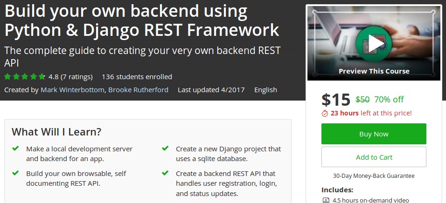The height and width of the screenshot is (203, 446).
Task: Click checkmark beside "Make a local development server"
Action: pyautogui.click(x=15, y=149)
